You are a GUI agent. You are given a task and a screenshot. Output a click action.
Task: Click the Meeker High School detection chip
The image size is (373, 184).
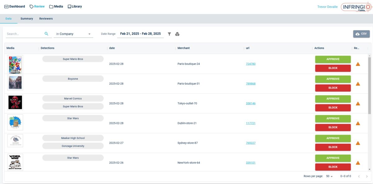pos(73,138)
